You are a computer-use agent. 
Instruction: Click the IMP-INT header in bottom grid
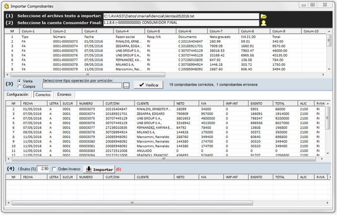236,177
